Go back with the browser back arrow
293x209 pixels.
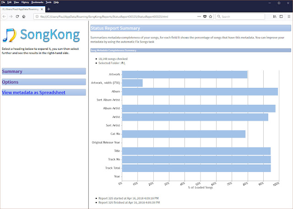(x=4, y=16)
